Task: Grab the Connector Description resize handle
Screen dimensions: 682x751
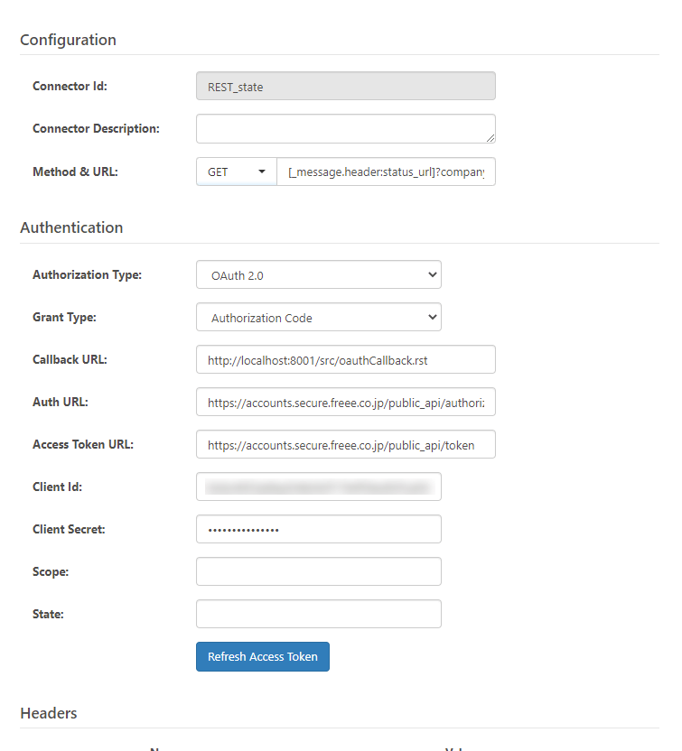Action: coord(490,138)
